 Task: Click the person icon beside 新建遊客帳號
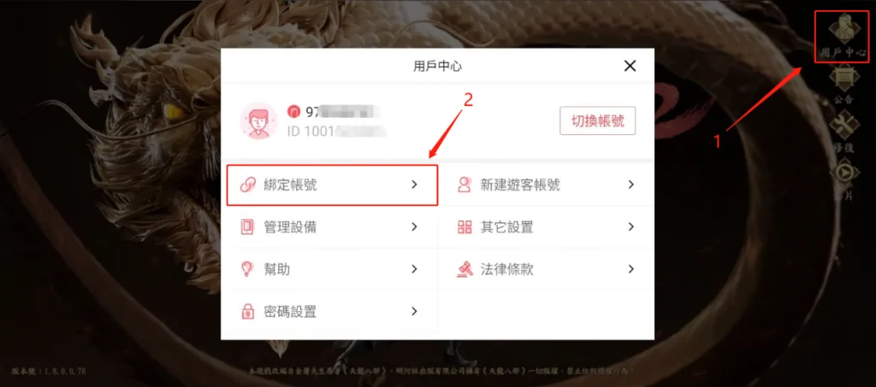pyautogui.click(x=465, y=185)
